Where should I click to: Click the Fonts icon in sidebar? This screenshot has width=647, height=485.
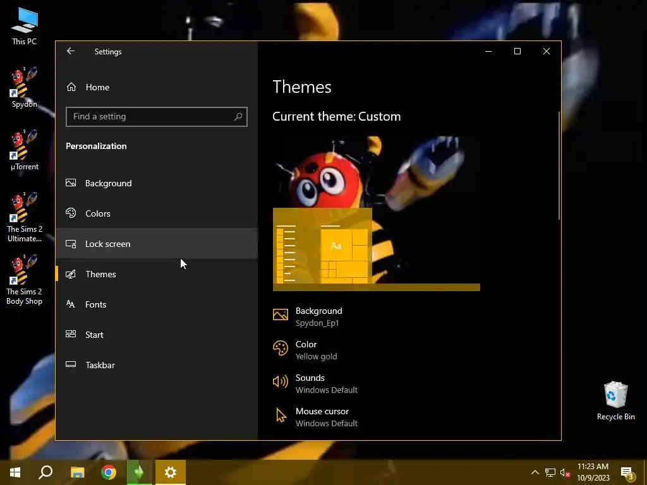71,304
